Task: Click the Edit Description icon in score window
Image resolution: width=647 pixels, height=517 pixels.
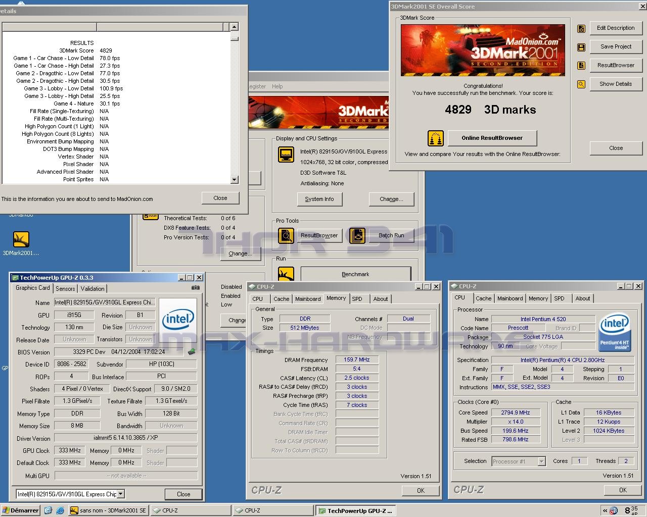Action: pos(581,29)
